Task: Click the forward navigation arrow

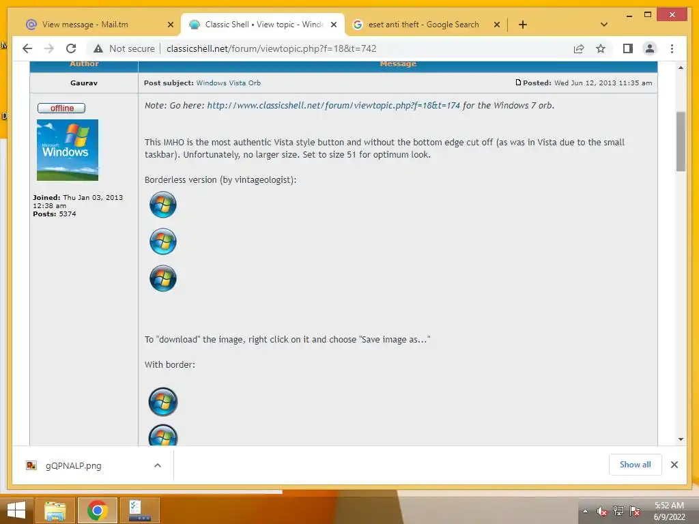Action: click(x=49, y=48)
